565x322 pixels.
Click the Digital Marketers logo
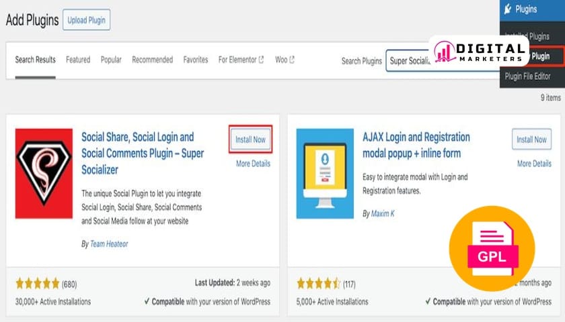pos(478,52)
